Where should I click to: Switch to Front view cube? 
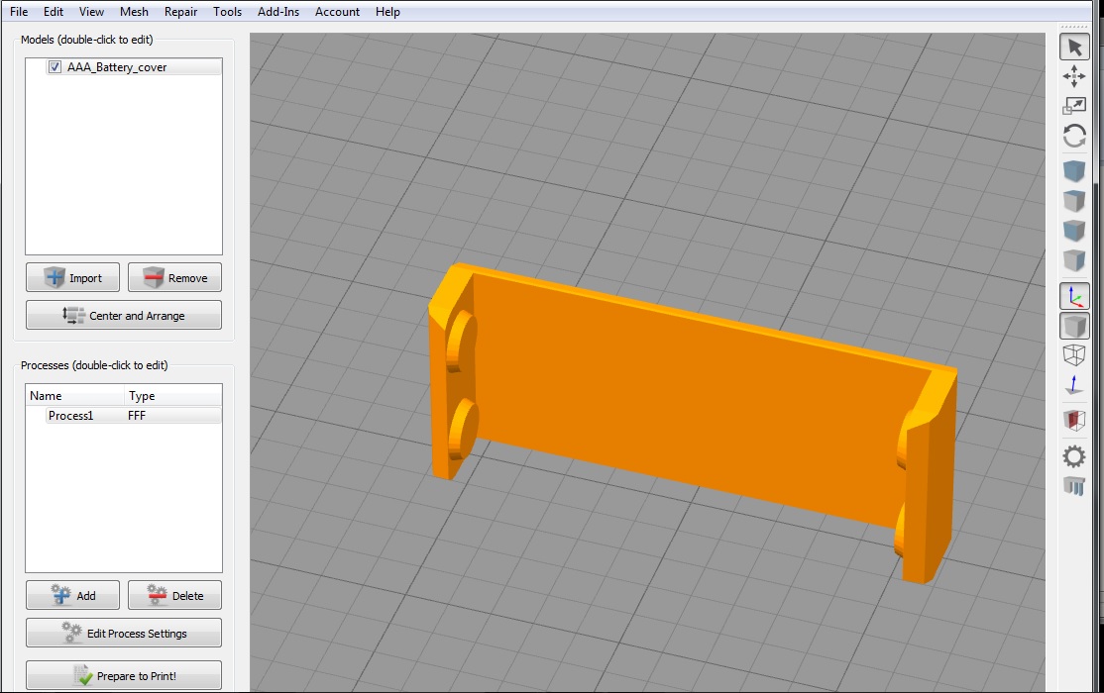pyautogui.click(x=1074, y=231)
